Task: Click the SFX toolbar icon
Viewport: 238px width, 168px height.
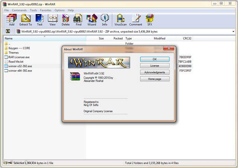Action: point(149,20)
